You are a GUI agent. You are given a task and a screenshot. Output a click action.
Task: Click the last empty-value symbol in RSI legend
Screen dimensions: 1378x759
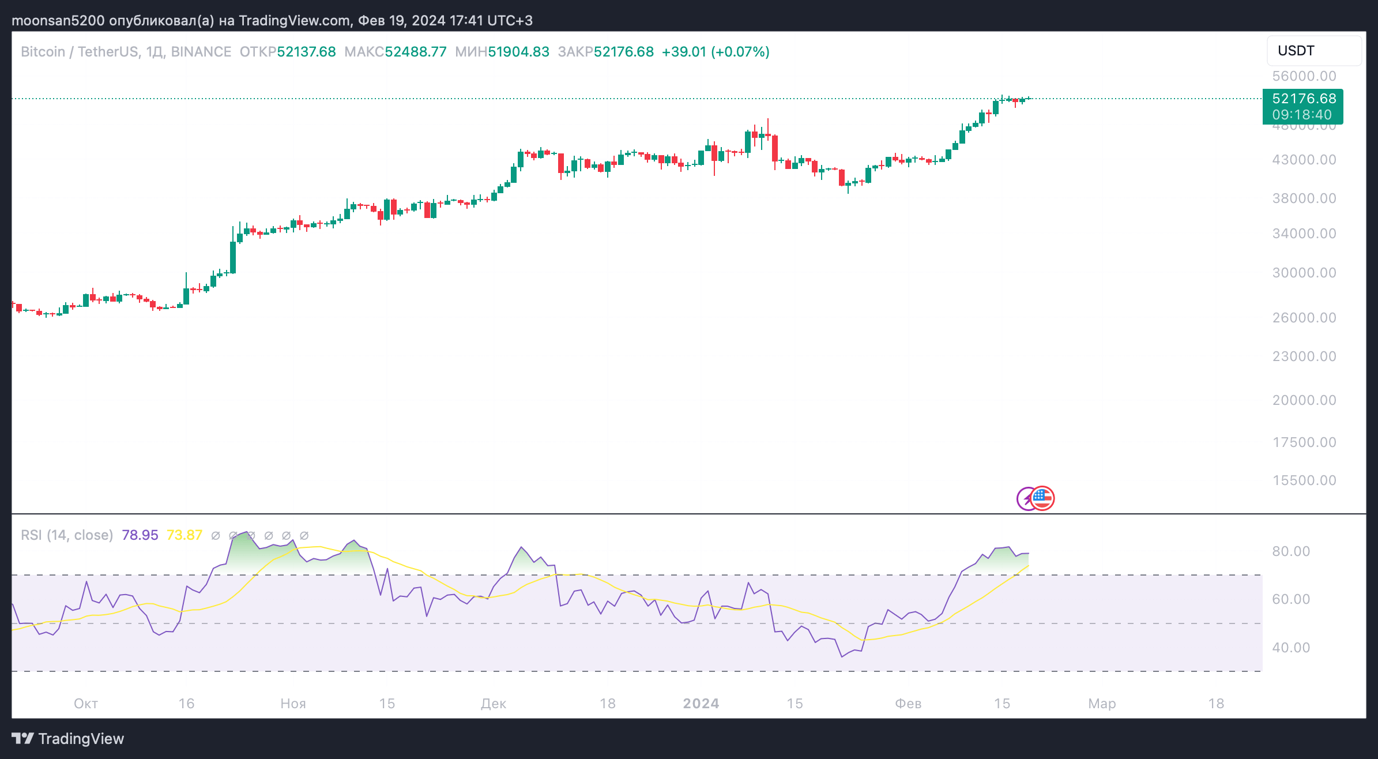pos(304,536)
